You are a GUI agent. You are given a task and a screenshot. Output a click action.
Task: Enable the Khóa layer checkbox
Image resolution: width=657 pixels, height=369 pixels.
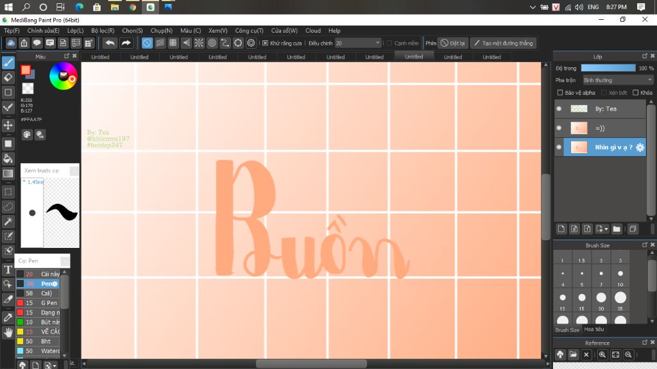(636, 92)
